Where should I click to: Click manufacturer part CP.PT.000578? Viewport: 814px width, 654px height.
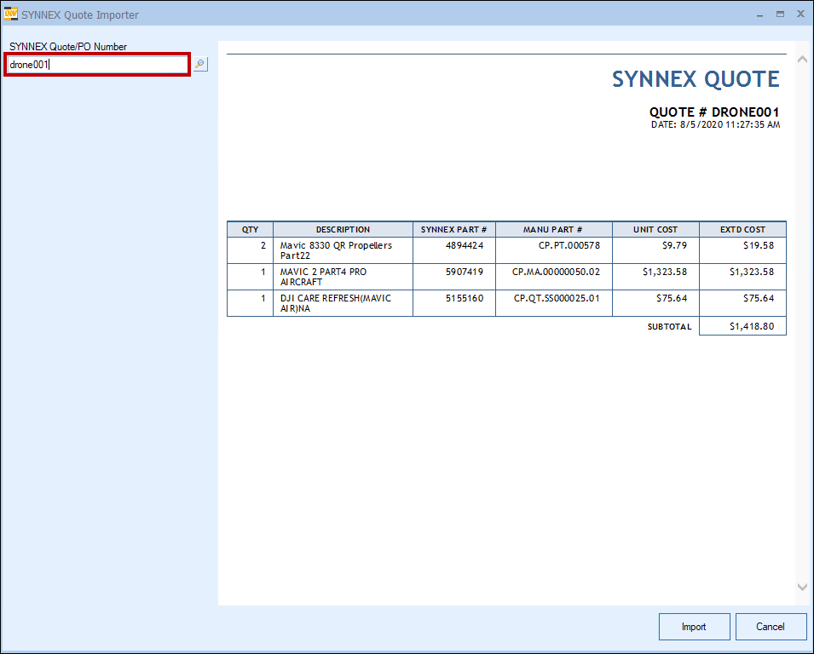tap(569, 245)
